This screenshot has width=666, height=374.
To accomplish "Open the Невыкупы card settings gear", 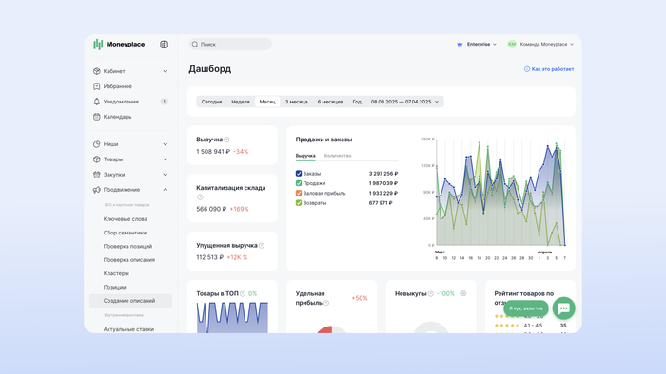I will pos(463,293).
